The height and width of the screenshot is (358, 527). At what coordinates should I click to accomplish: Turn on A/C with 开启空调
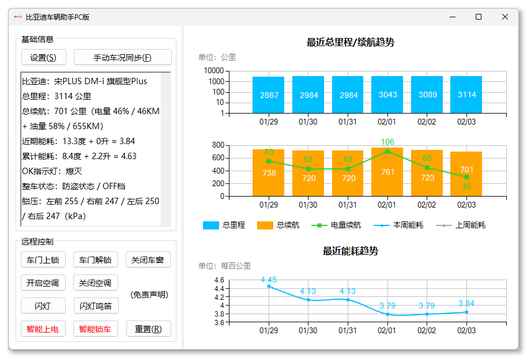coord(43,282)
